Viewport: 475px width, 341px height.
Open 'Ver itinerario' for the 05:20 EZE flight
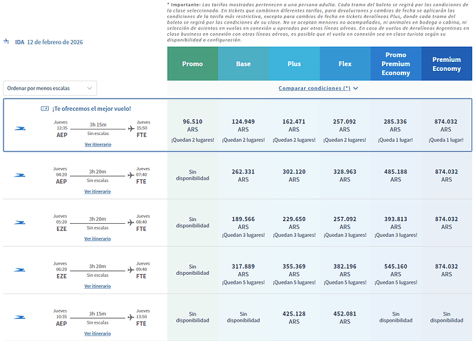click(98, 239)
